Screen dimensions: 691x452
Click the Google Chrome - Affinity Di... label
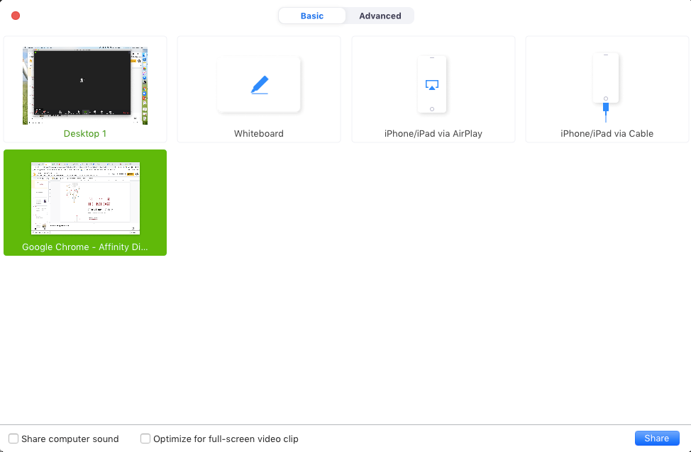[x=84, y=247]
